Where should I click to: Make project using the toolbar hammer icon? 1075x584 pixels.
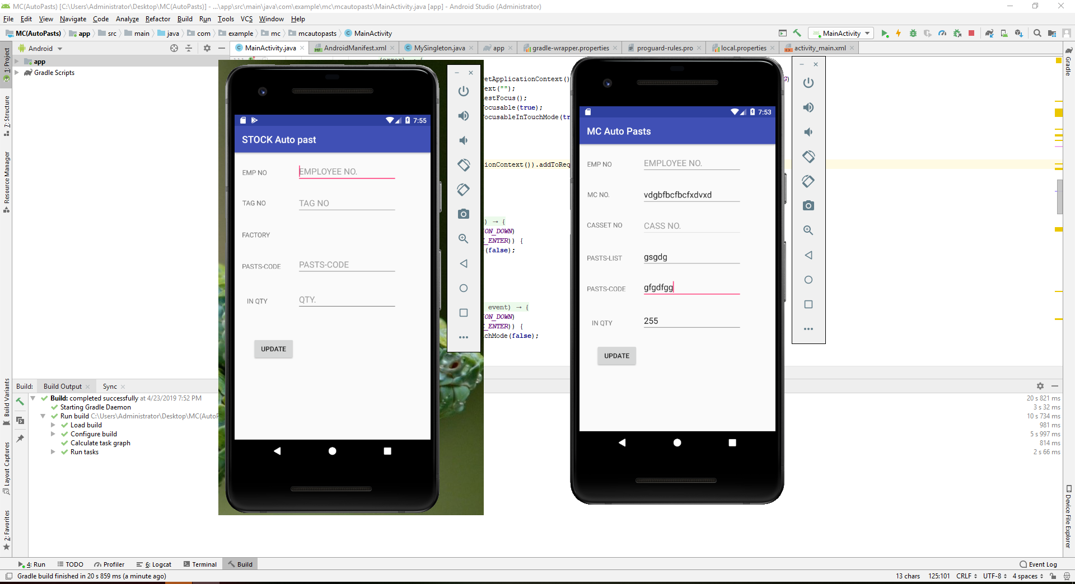(797, 34)
